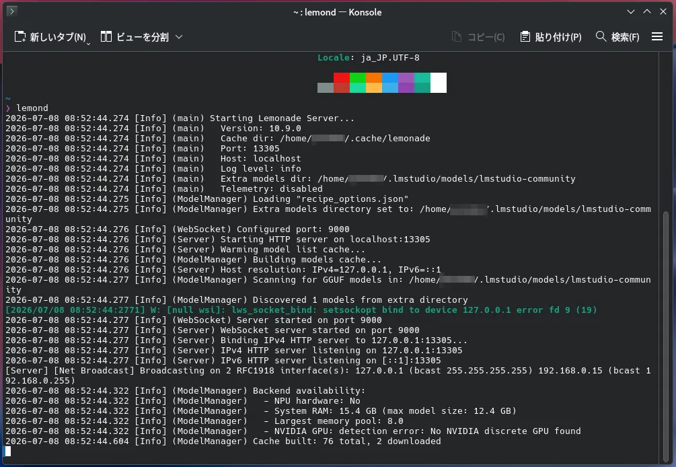Open the hamburger menu
Image resolution: width=676 pixels, height=467 pixels.
[x=657, y=36]
